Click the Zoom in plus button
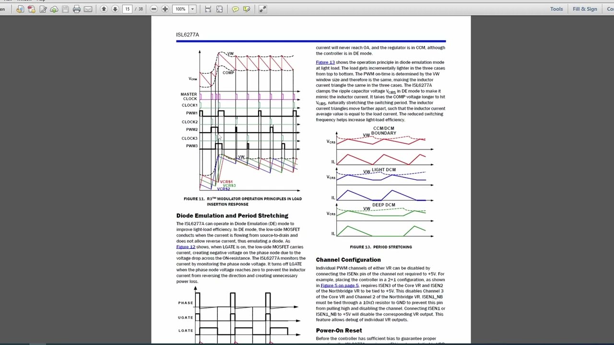The height and width of the screenshot is (345, 614). click(165, 9)
